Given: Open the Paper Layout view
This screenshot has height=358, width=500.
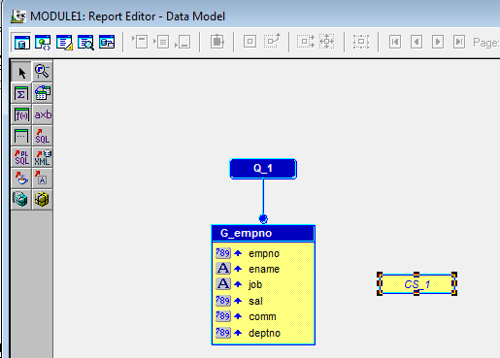Looking at the screenshot, I should 64,43.
